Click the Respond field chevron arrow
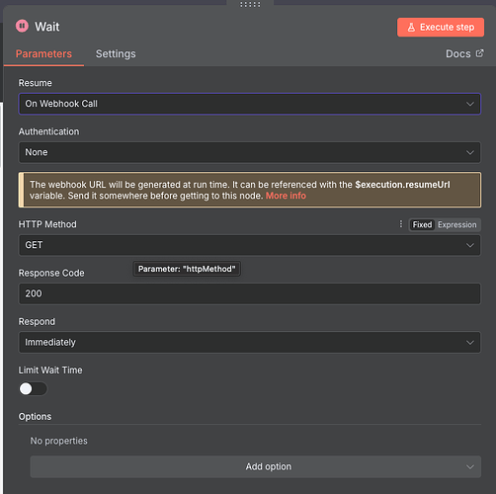This screenshot has height=494, width=496. click(x=470, y=343)
